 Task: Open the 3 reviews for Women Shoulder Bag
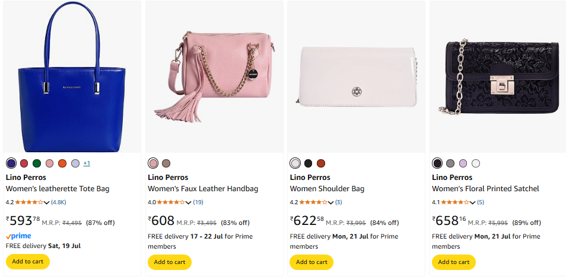tap(338, 202)
